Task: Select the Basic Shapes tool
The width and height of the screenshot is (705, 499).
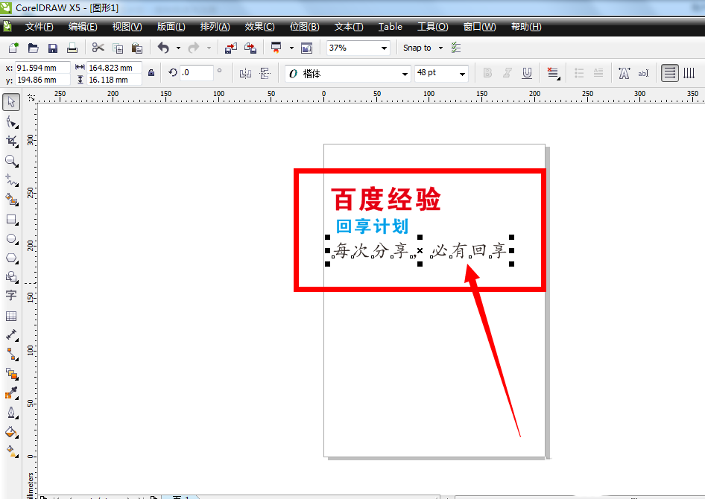Action: point(11,276)
